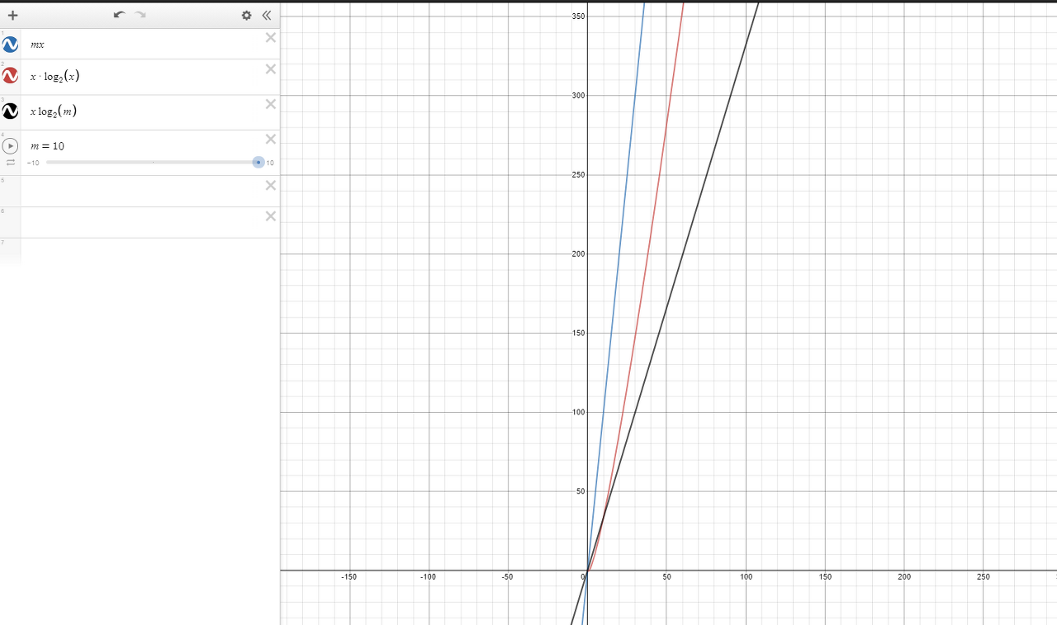1057x625 pixels.
Task: Delete empty expression row 5
Action: click(271, 185)
